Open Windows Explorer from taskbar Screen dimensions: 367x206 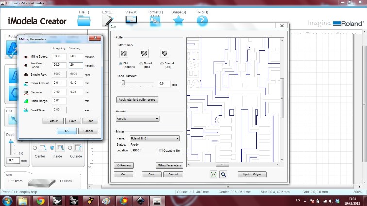tap(23, 201)
